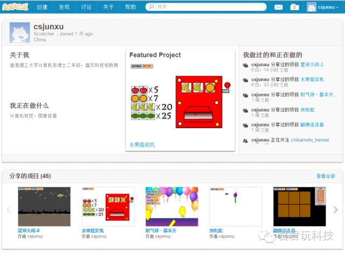Click the follow icon beside chikamoto_kensei
The width and height of the screenshot is (345, 253).
point(245,140)
